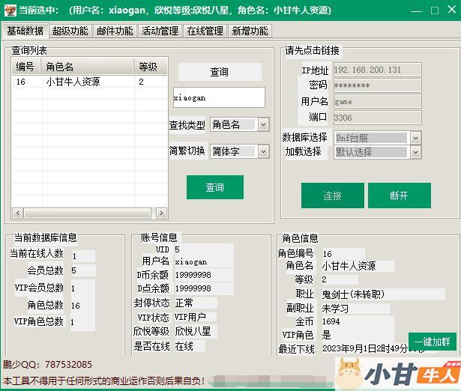
Task: Click the query list's right scroll arrow
Action: (163, 213)
